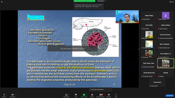The height and width of the screenshot is (98, 175).
Task: Click the blue Leave Room button
Action: point(170,96)
